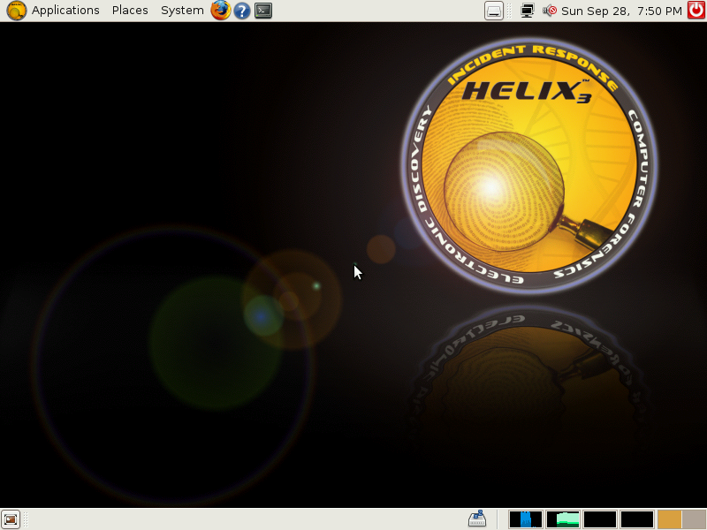Screen dimensions: 707x530
Task: Open the green memory monitor graph
Action: pos(563,519)
